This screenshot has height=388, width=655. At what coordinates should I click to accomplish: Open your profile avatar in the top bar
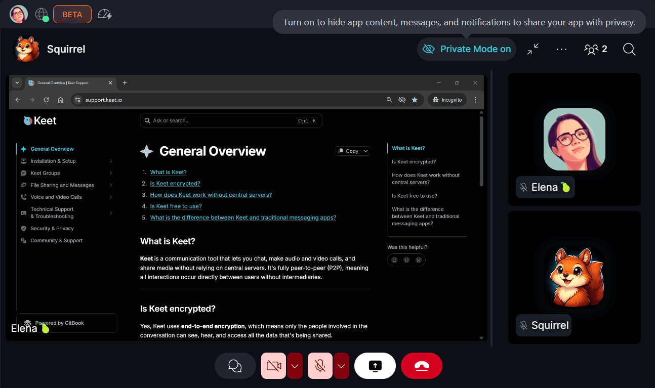point(19,14)
